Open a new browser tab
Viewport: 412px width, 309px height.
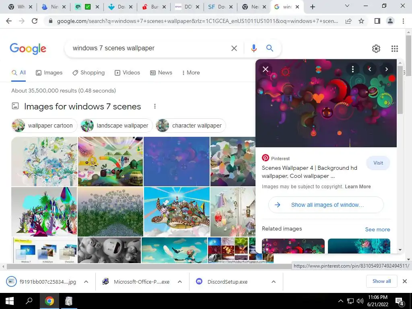[x=312, y=7]
